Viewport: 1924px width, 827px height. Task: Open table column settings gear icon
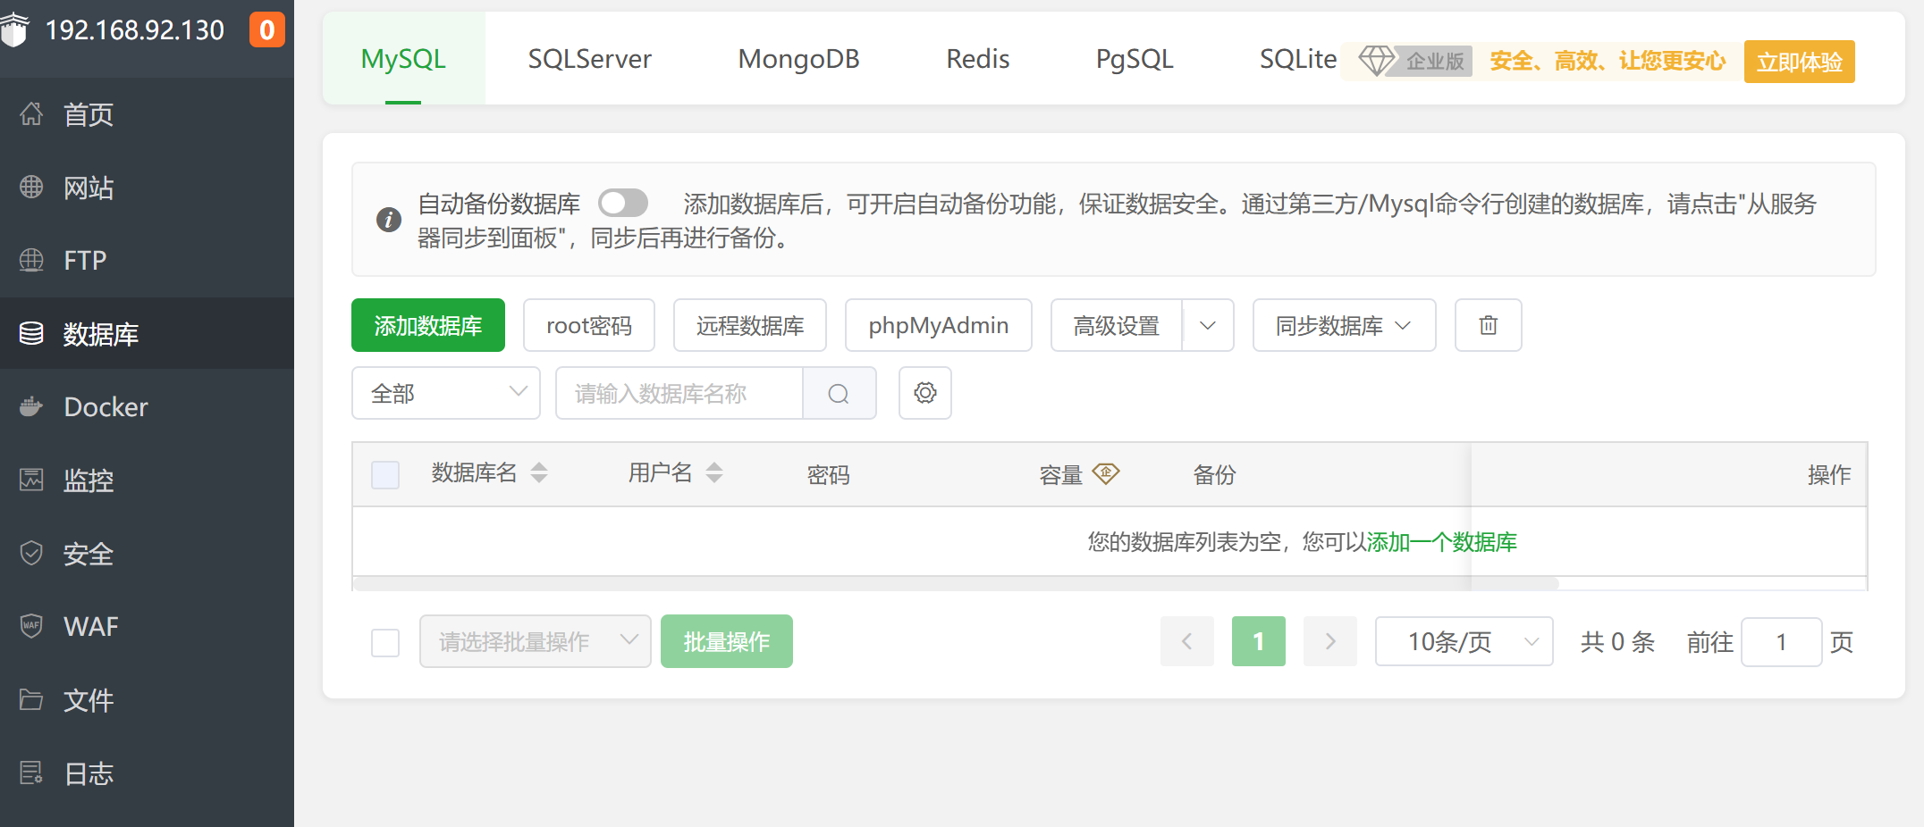click(x=924, y=393)
